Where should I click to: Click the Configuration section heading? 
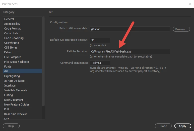[x=59, y=22]
